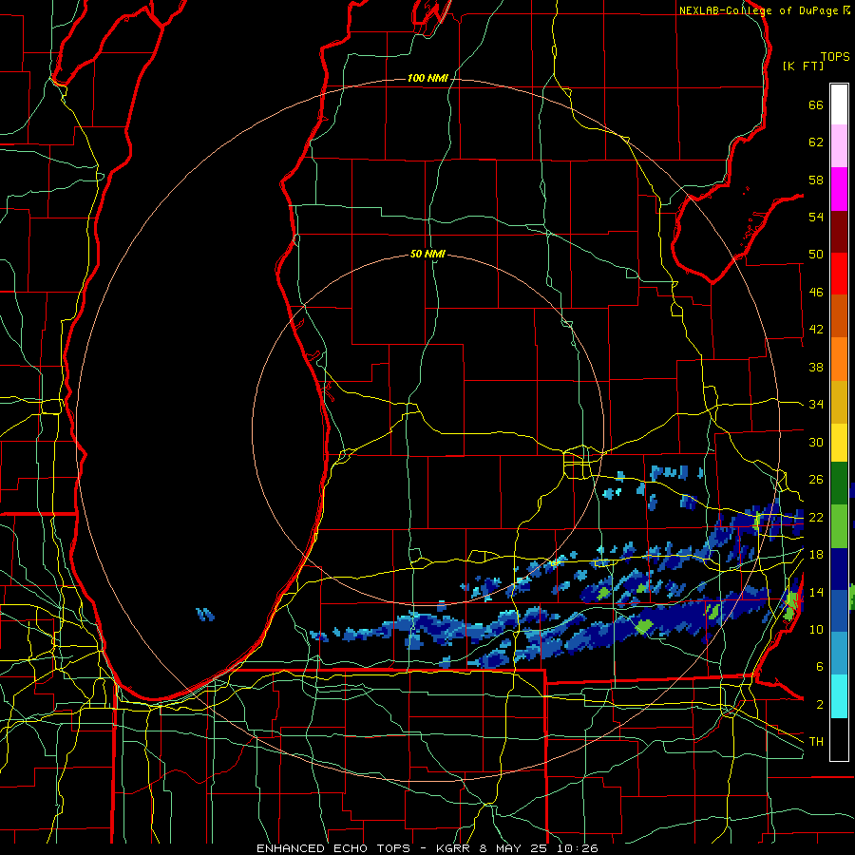Click the legend value 18
This screenshot has width=855, height=855.
click(816, 555)
